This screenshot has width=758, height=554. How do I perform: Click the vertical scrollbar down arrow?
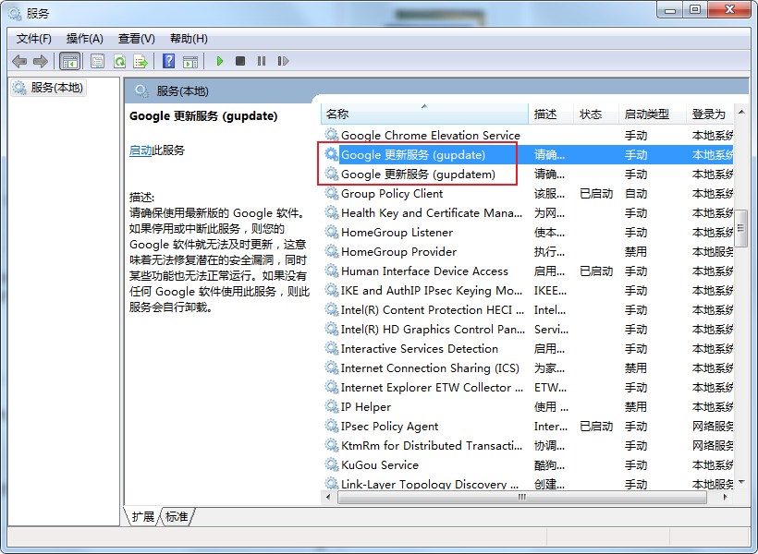tap(741, 482)
